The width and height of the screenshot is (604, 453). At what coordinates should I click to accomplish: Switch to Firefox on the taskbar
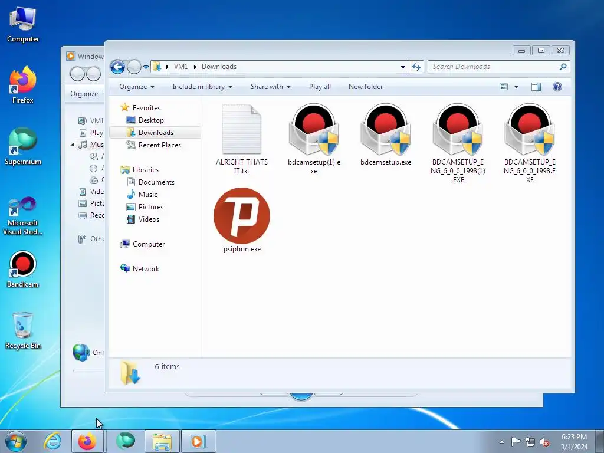[x=87, y=441]
